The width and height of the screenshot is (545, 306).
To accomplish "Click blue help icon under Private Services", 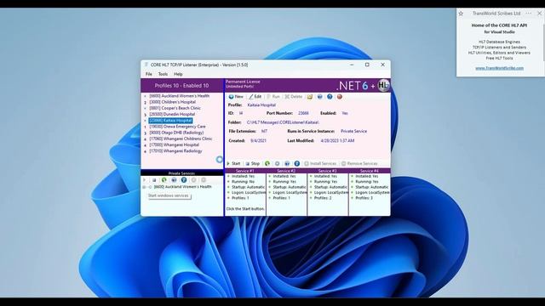I will click(x=184, y=180).
